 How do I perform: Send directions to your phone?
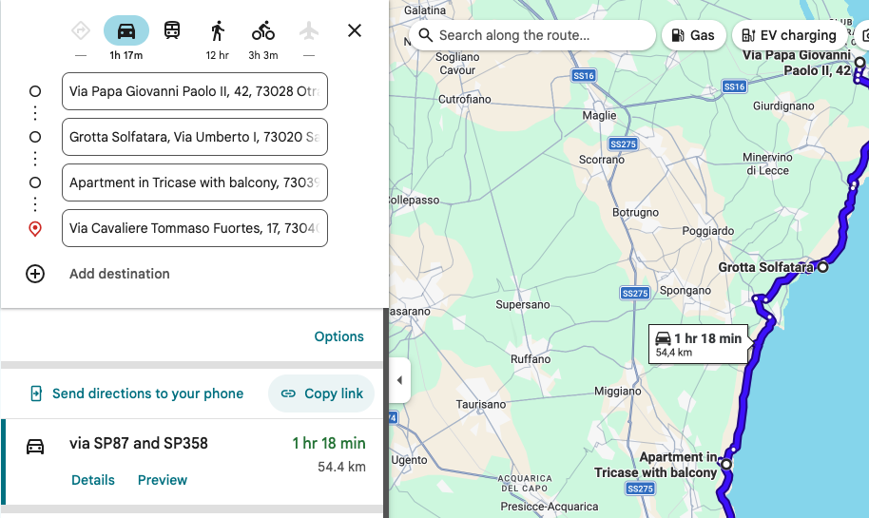tap(137, 393)
